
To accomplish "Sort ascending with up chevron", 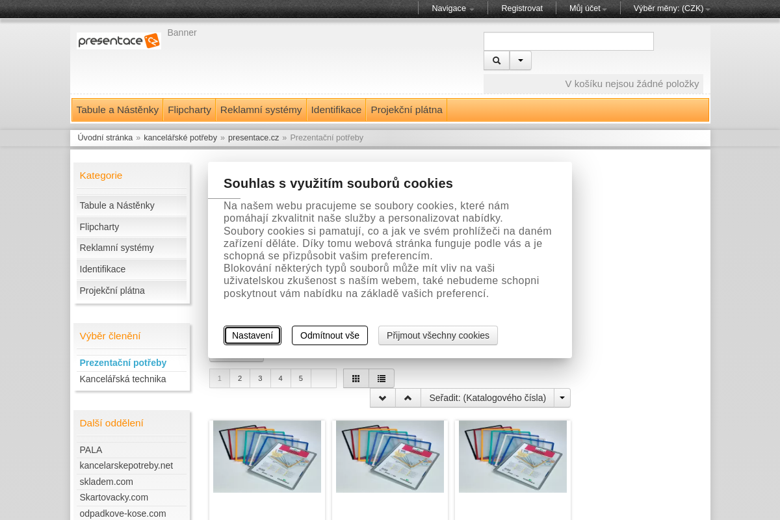I will click(x=408, y=398).
